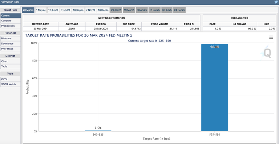Click the Twitter bird icon
Image resolution: width=279 pixels, height=144 pixels.
click(276, 2)
